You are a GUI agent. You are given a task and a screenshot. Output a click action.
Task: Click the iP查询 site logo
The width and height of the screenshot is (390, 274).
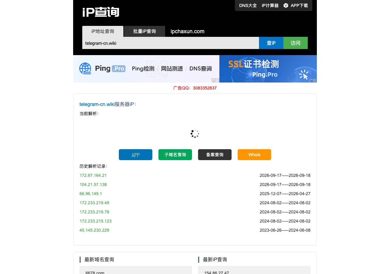click(101, 12)
